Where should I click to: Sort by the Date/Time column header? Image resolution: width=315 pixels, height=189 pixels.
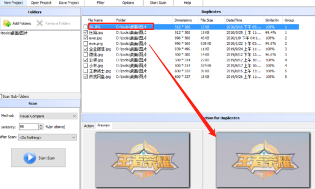[234, 20]
